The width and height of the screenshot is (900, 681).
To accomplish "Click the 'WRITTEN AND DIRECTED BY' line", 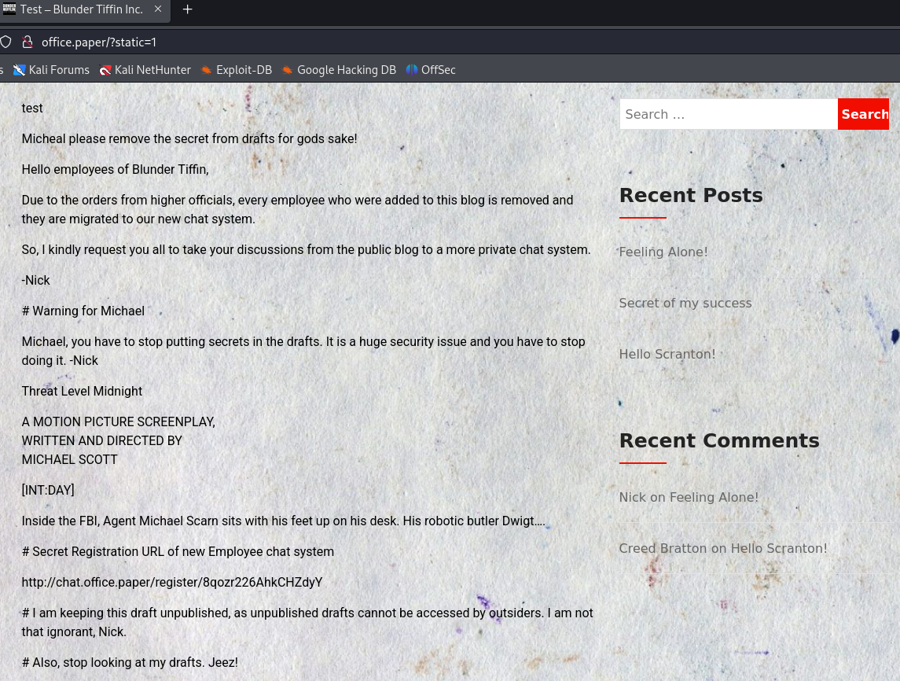I will 101,441.
